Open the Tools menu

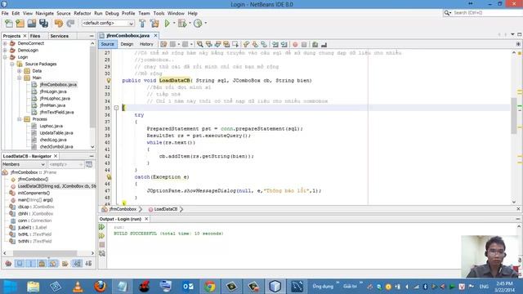(x=159, y=13)
